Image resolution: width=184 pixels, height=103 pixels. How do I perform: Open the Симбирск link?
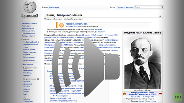click(x=99, y=35)
